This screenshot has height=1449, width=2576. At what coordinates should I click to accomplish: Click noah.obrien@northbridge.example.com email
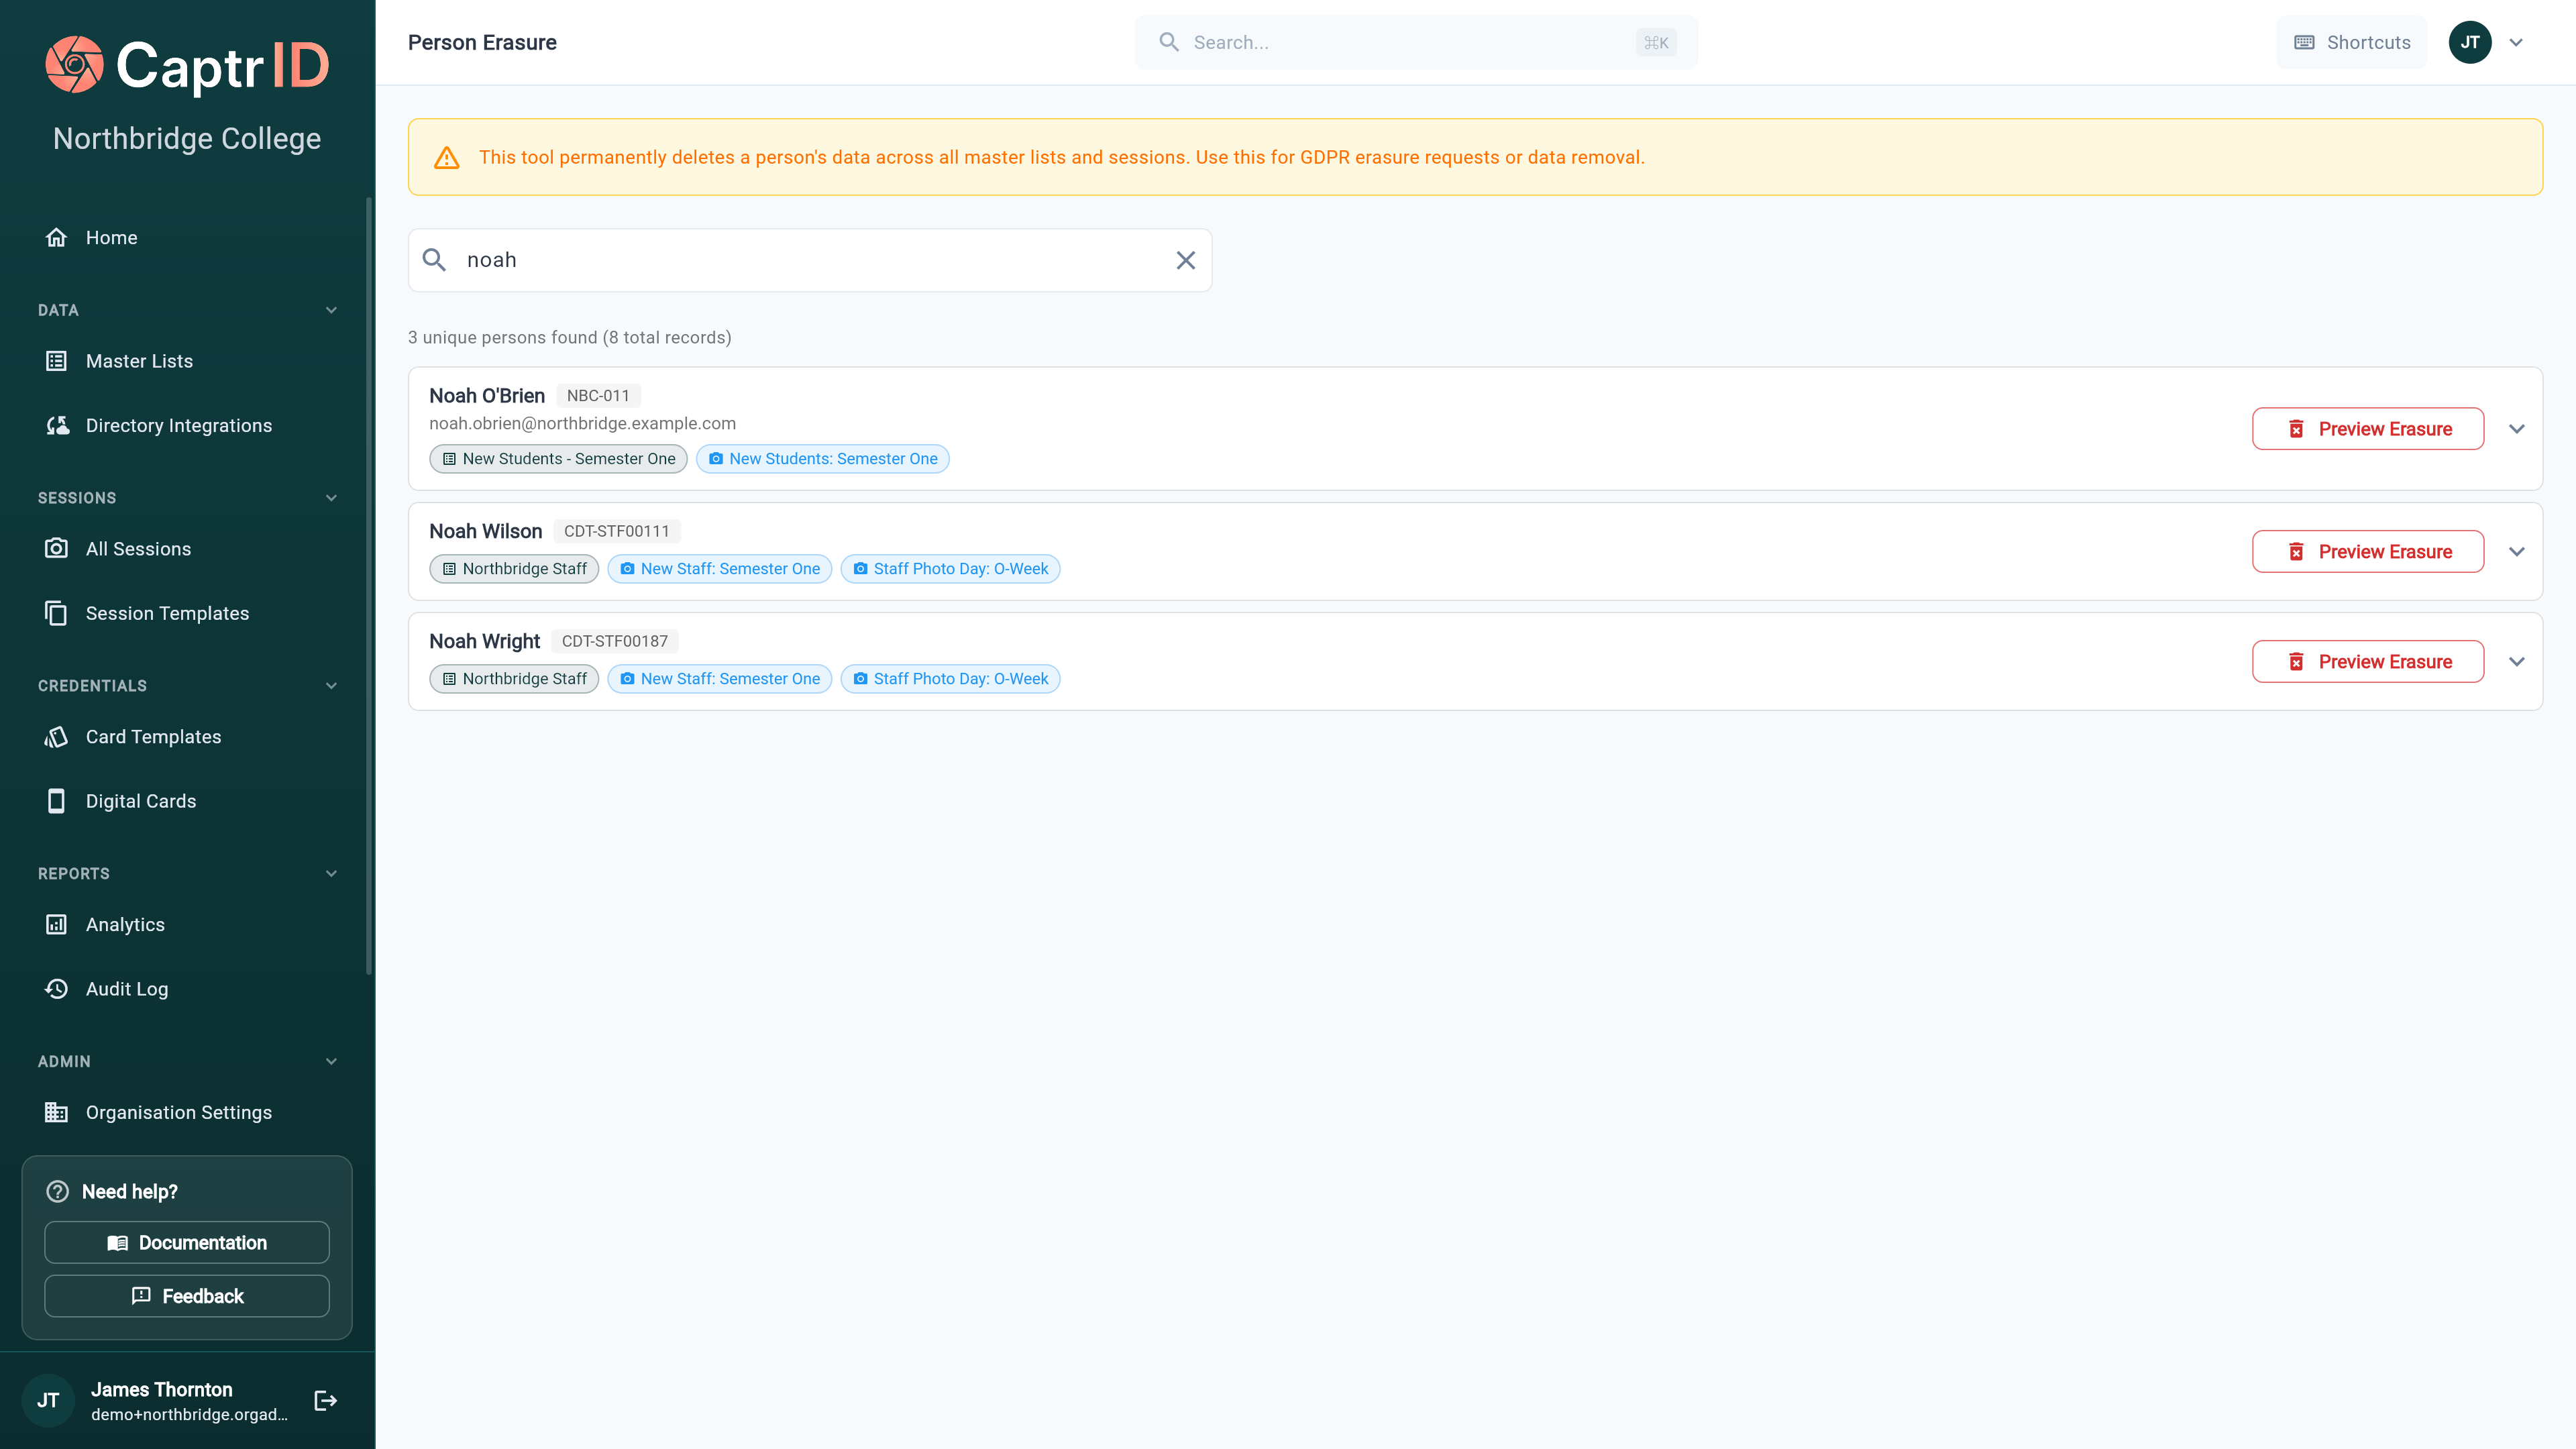[x=582, y=423]
